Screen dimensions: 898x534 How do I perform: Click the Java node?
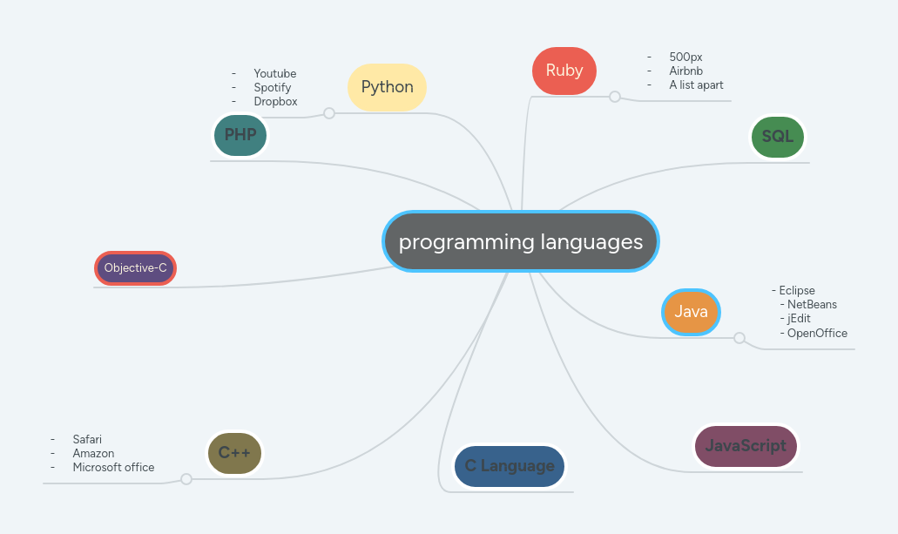click(x=691, y=312)
